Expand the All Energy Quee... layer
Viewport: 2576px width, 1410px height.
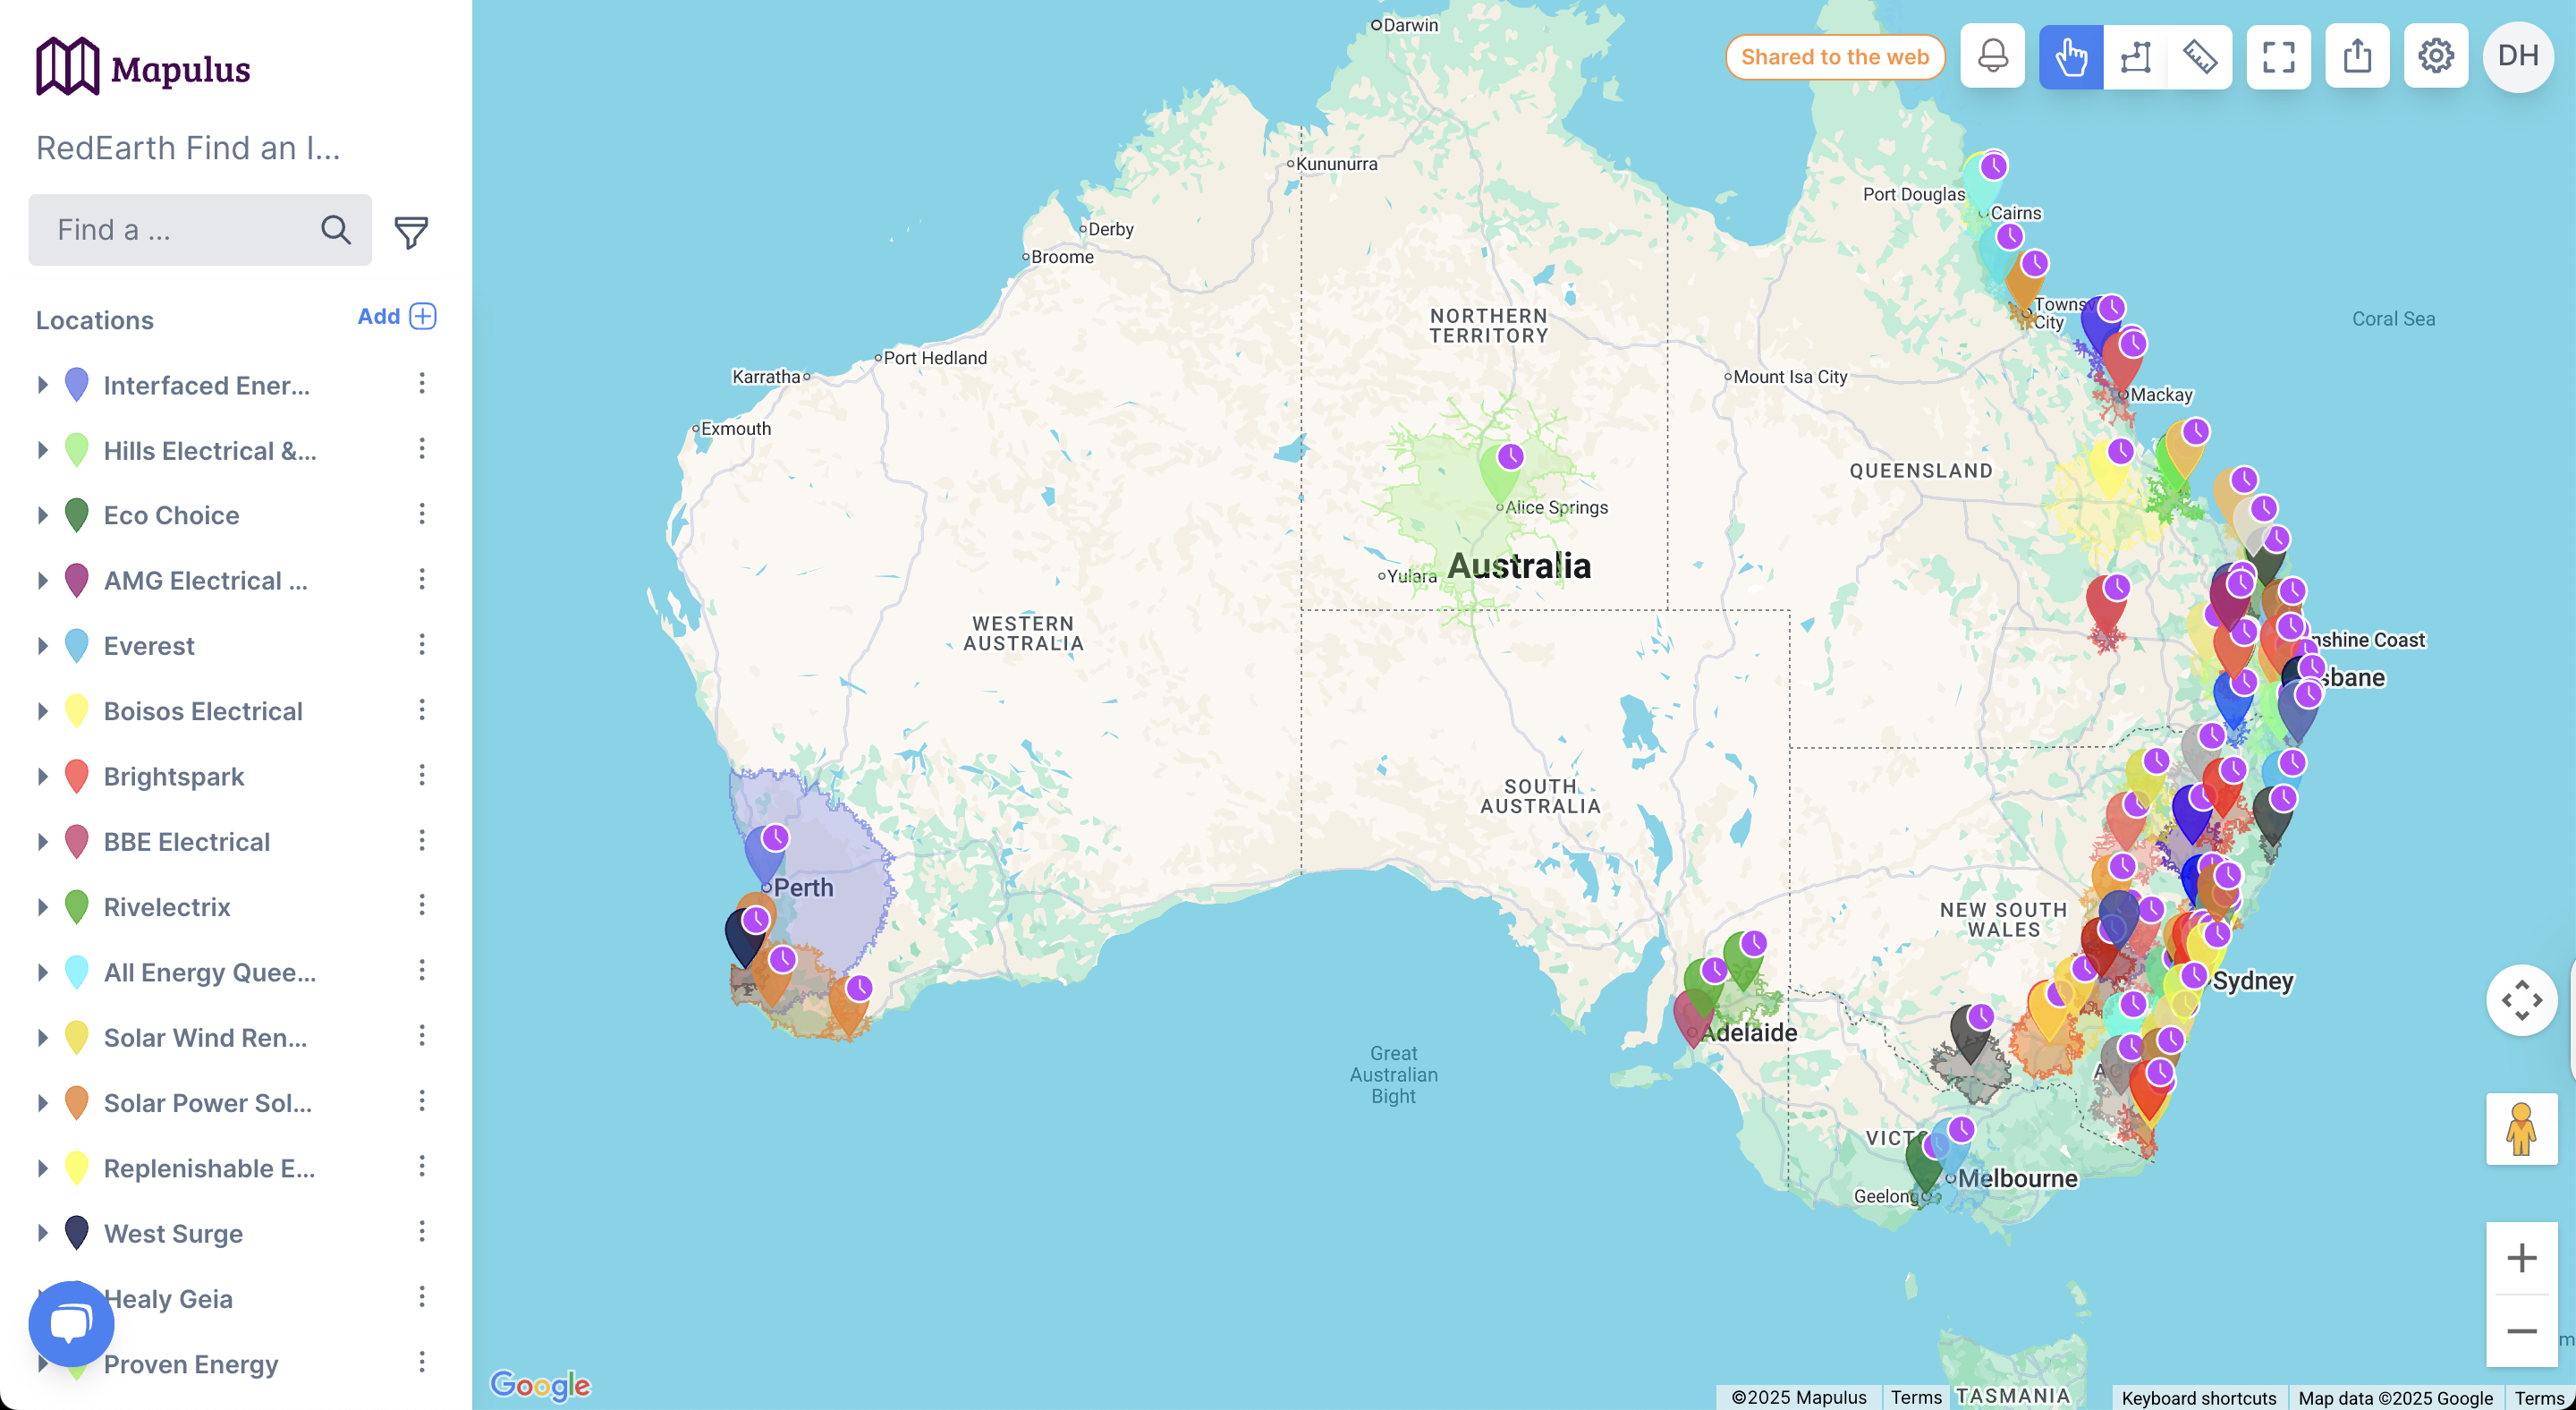(43, 973)
